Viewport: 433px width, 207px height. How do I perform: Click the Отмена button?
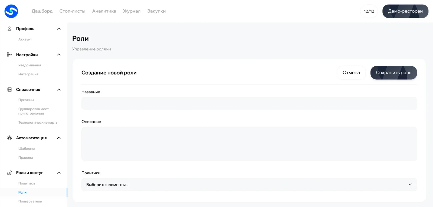[351, 73]
